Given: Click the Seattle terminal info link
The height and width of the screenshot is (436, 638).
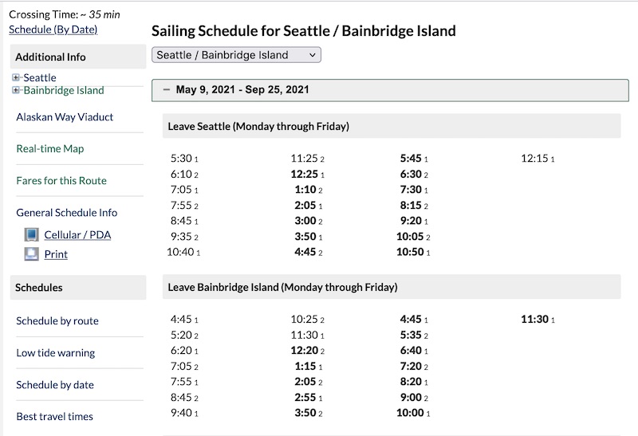Looking at the screenshot, I should click(40, 77).
